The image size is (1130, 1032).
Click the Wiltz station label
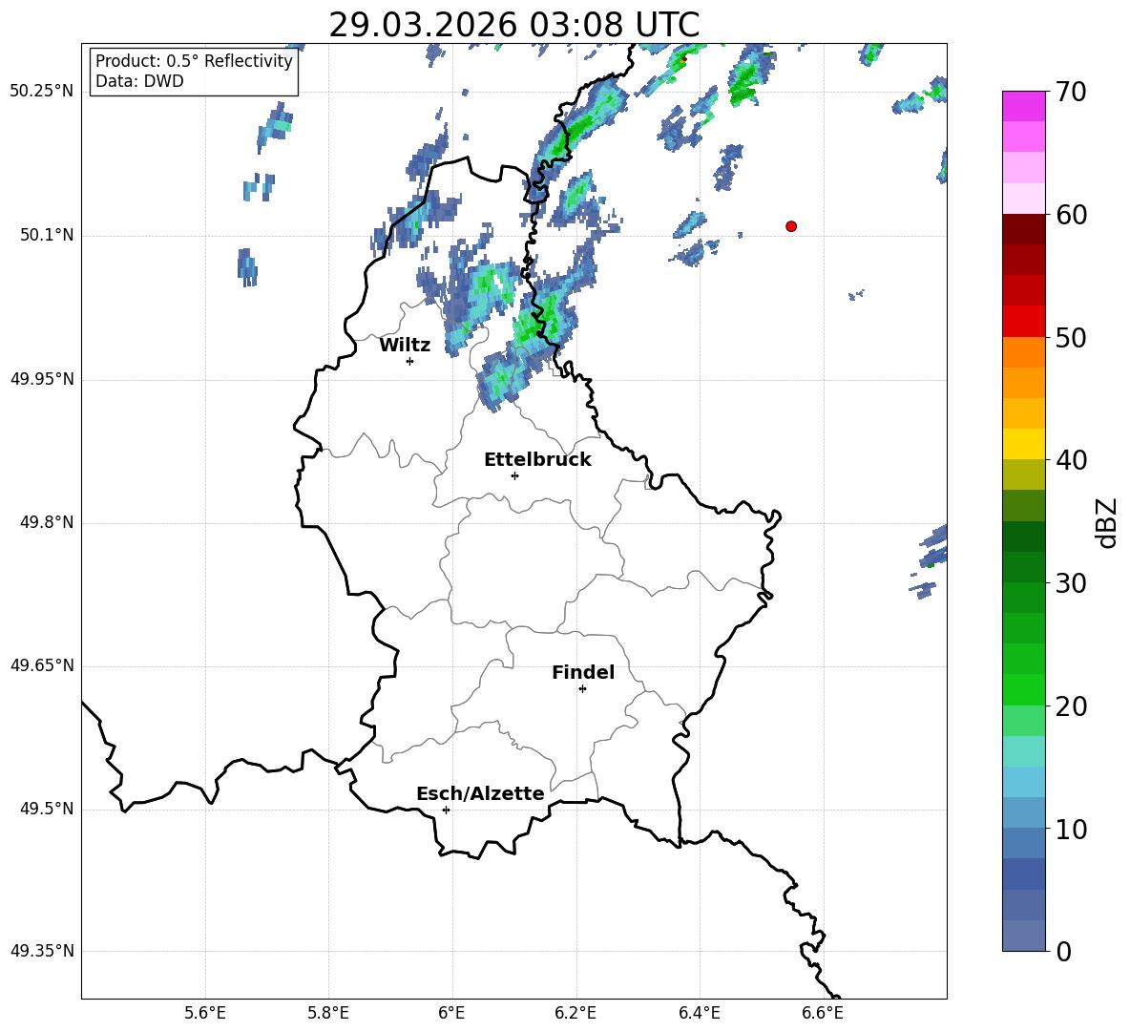(x=405, y=346)
